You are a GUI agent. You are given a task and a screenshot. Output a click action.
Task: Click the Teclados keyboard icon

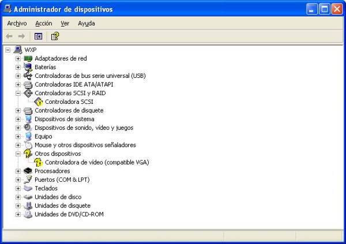coord(28,189)
